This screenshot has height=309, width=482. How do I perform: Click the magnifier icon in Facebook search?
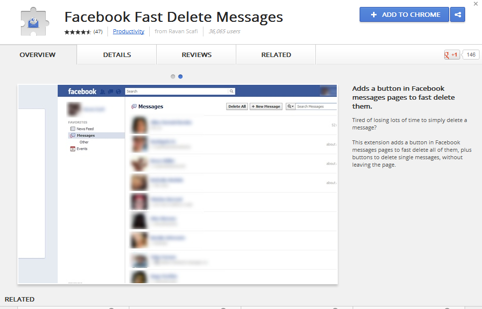point(231,91)
